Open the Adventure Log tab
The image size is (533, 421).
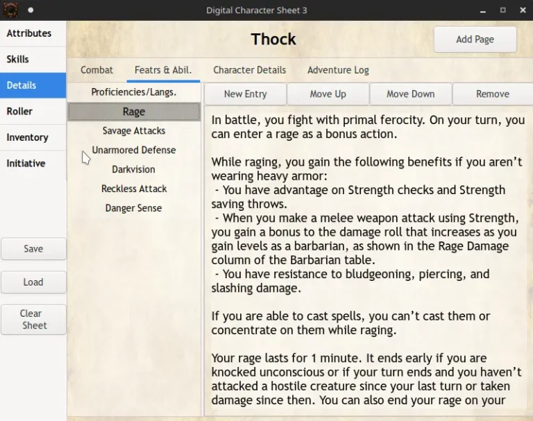pyautogui.click(x=338, y=70)
